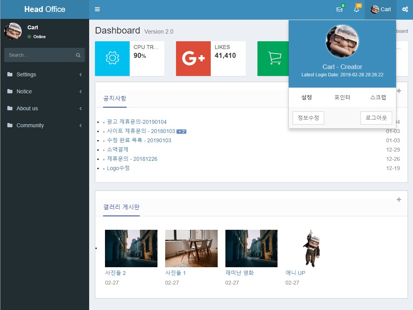Click the 로그아웃 button
The height and width of the screenshot is (310, 413).
pyautogui.click(x=376, y=118)
